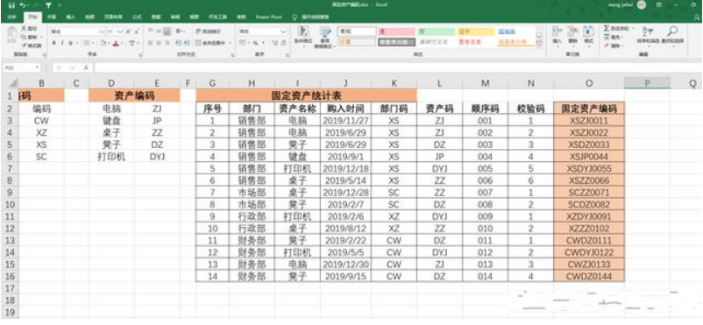Open the number format dropdown
The image size is (703, 325).
284,32
